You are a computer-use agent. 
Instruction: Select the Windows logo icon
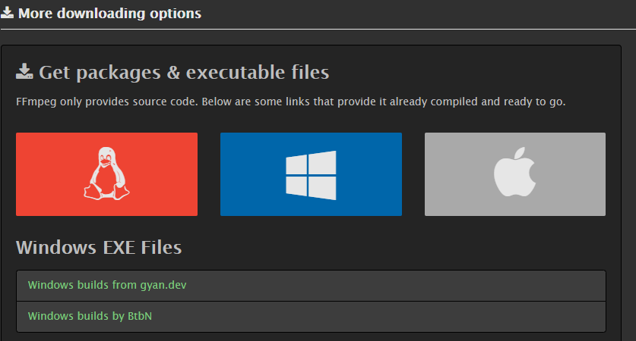tap(311, 175)
